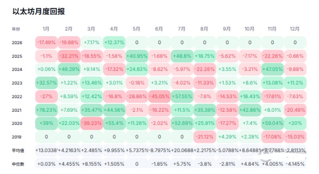Image resolution: width=319 pixels, height=174 pixels.
Task: Select the -45.05% cell in 2022
Action: (159, 96)
